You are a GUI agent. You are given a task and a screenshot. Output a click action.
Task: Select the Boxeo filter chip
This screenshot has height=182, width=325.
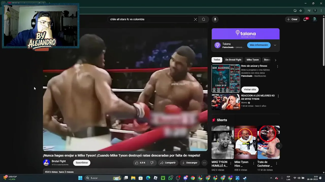pos(267,60)
